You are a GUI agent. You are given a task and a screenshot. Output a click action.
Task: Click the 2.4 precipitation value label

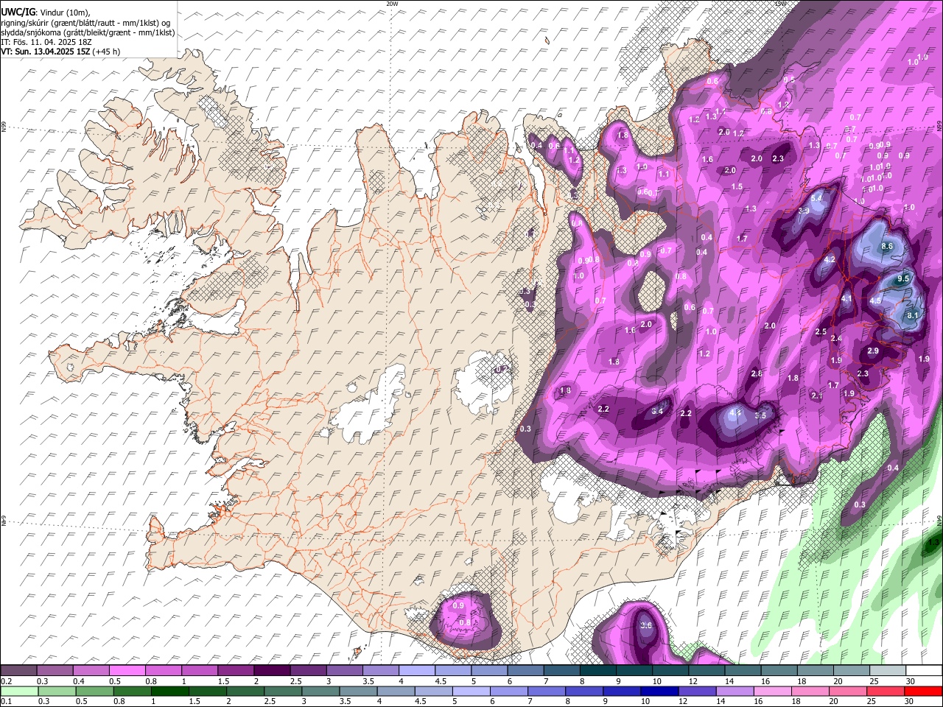(836, 339)
